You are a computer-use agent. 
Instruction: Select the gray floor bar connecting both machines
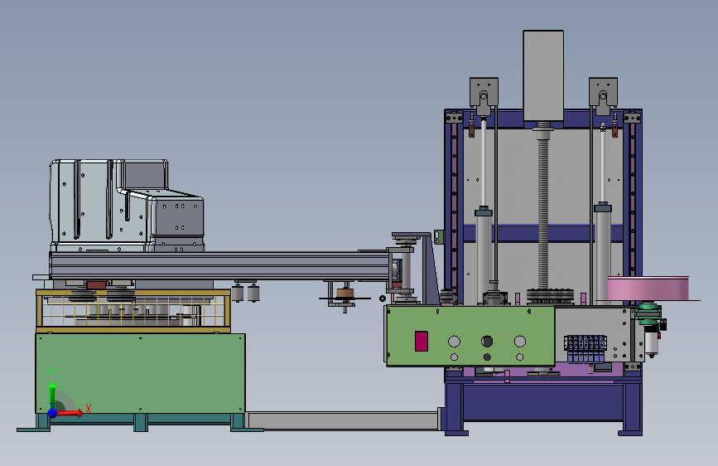(x=344, y=420)
